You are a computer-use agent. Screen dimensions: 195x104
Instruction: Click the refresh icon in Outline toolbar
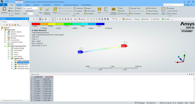(x=4, y=25)
